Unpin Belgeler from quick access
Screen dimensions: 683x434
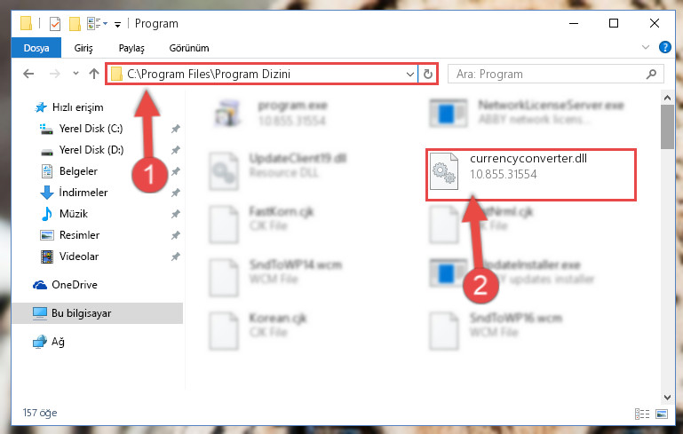[175, 171]
